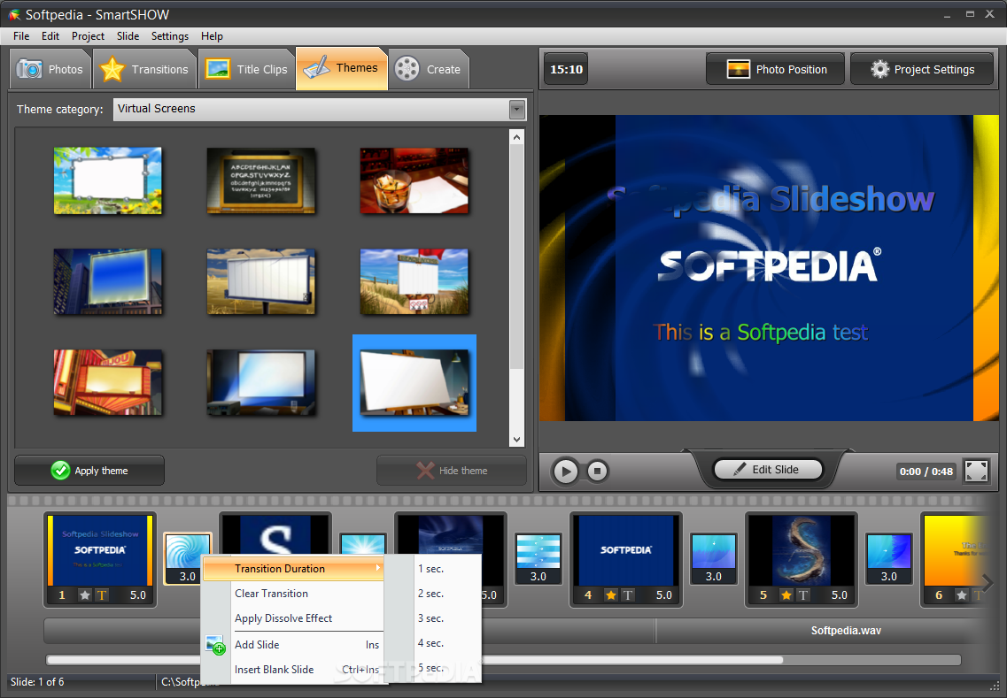This screenshot has height=698, width=1007.
Task: Click the theme list scroll up arrow
Action: click(516, 136)
